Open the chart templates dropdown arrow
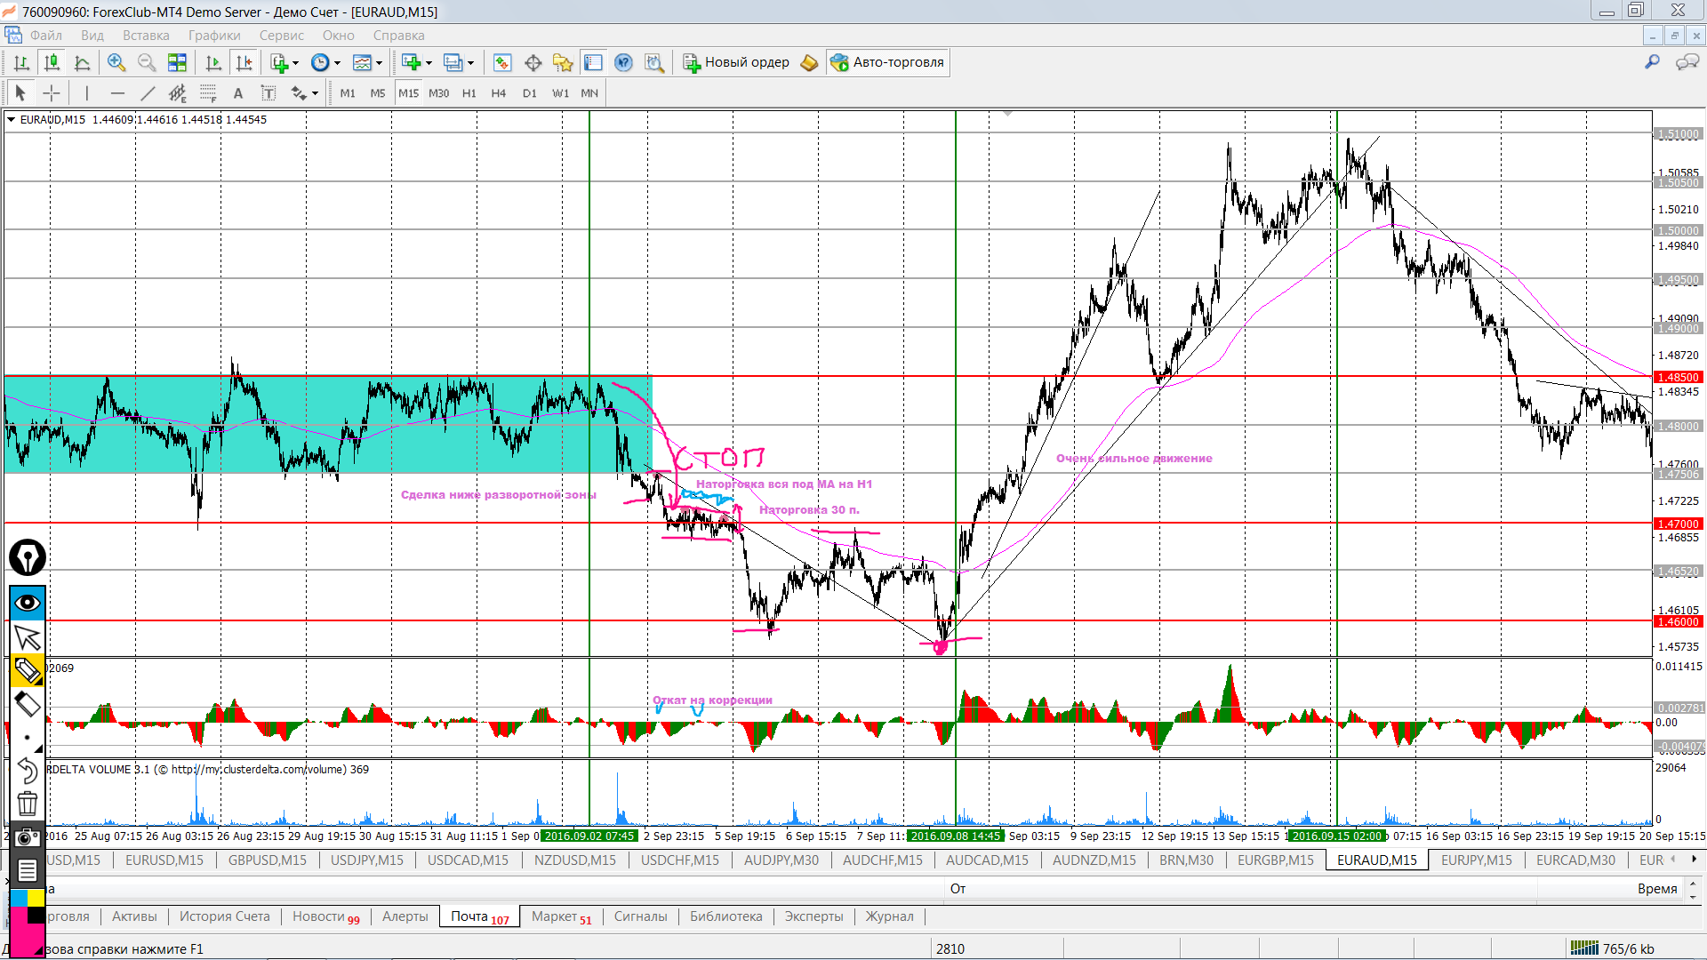Viewport: 1707px width, 960px height. [379, 63]
